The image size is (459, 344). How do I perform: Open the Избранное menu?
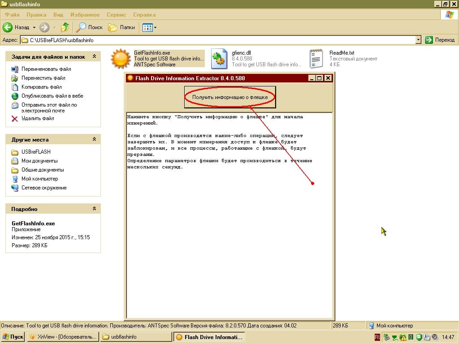coord(85,15)
